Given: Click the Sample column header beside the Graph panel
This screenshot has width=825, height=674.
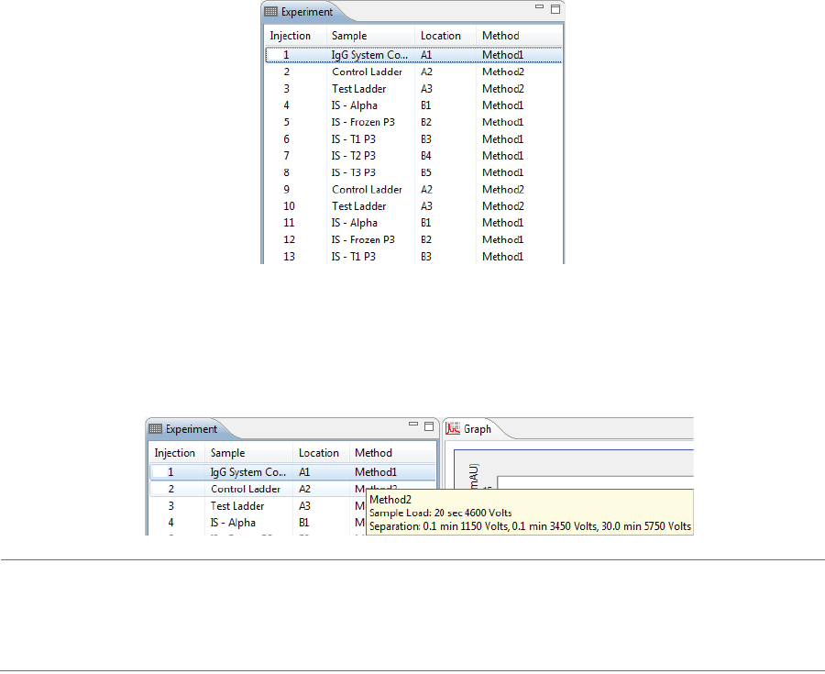Looking at the screenshot, I should (248, 453).
